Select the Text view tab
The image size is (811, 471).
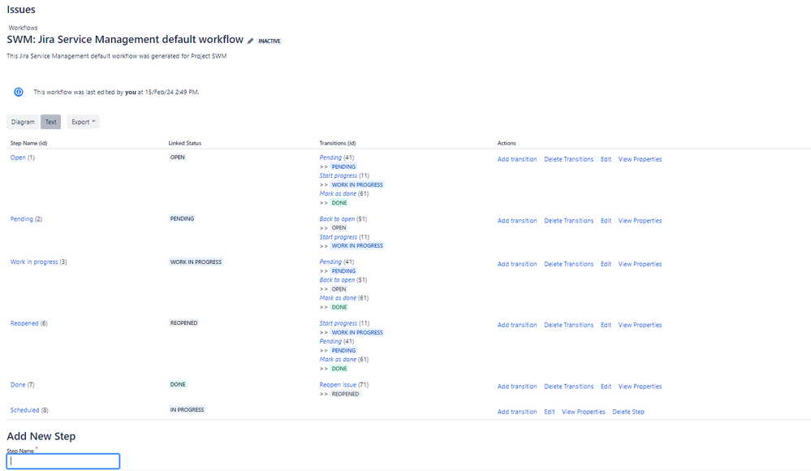[50, 122]
